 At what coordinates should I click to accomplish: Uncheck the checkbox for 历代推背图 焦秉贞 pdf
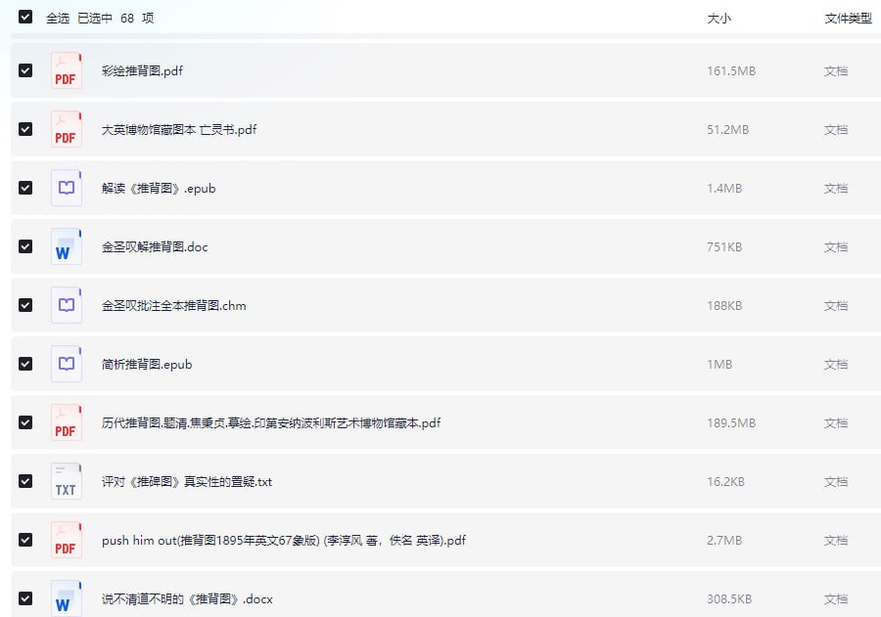click(25, 422)
